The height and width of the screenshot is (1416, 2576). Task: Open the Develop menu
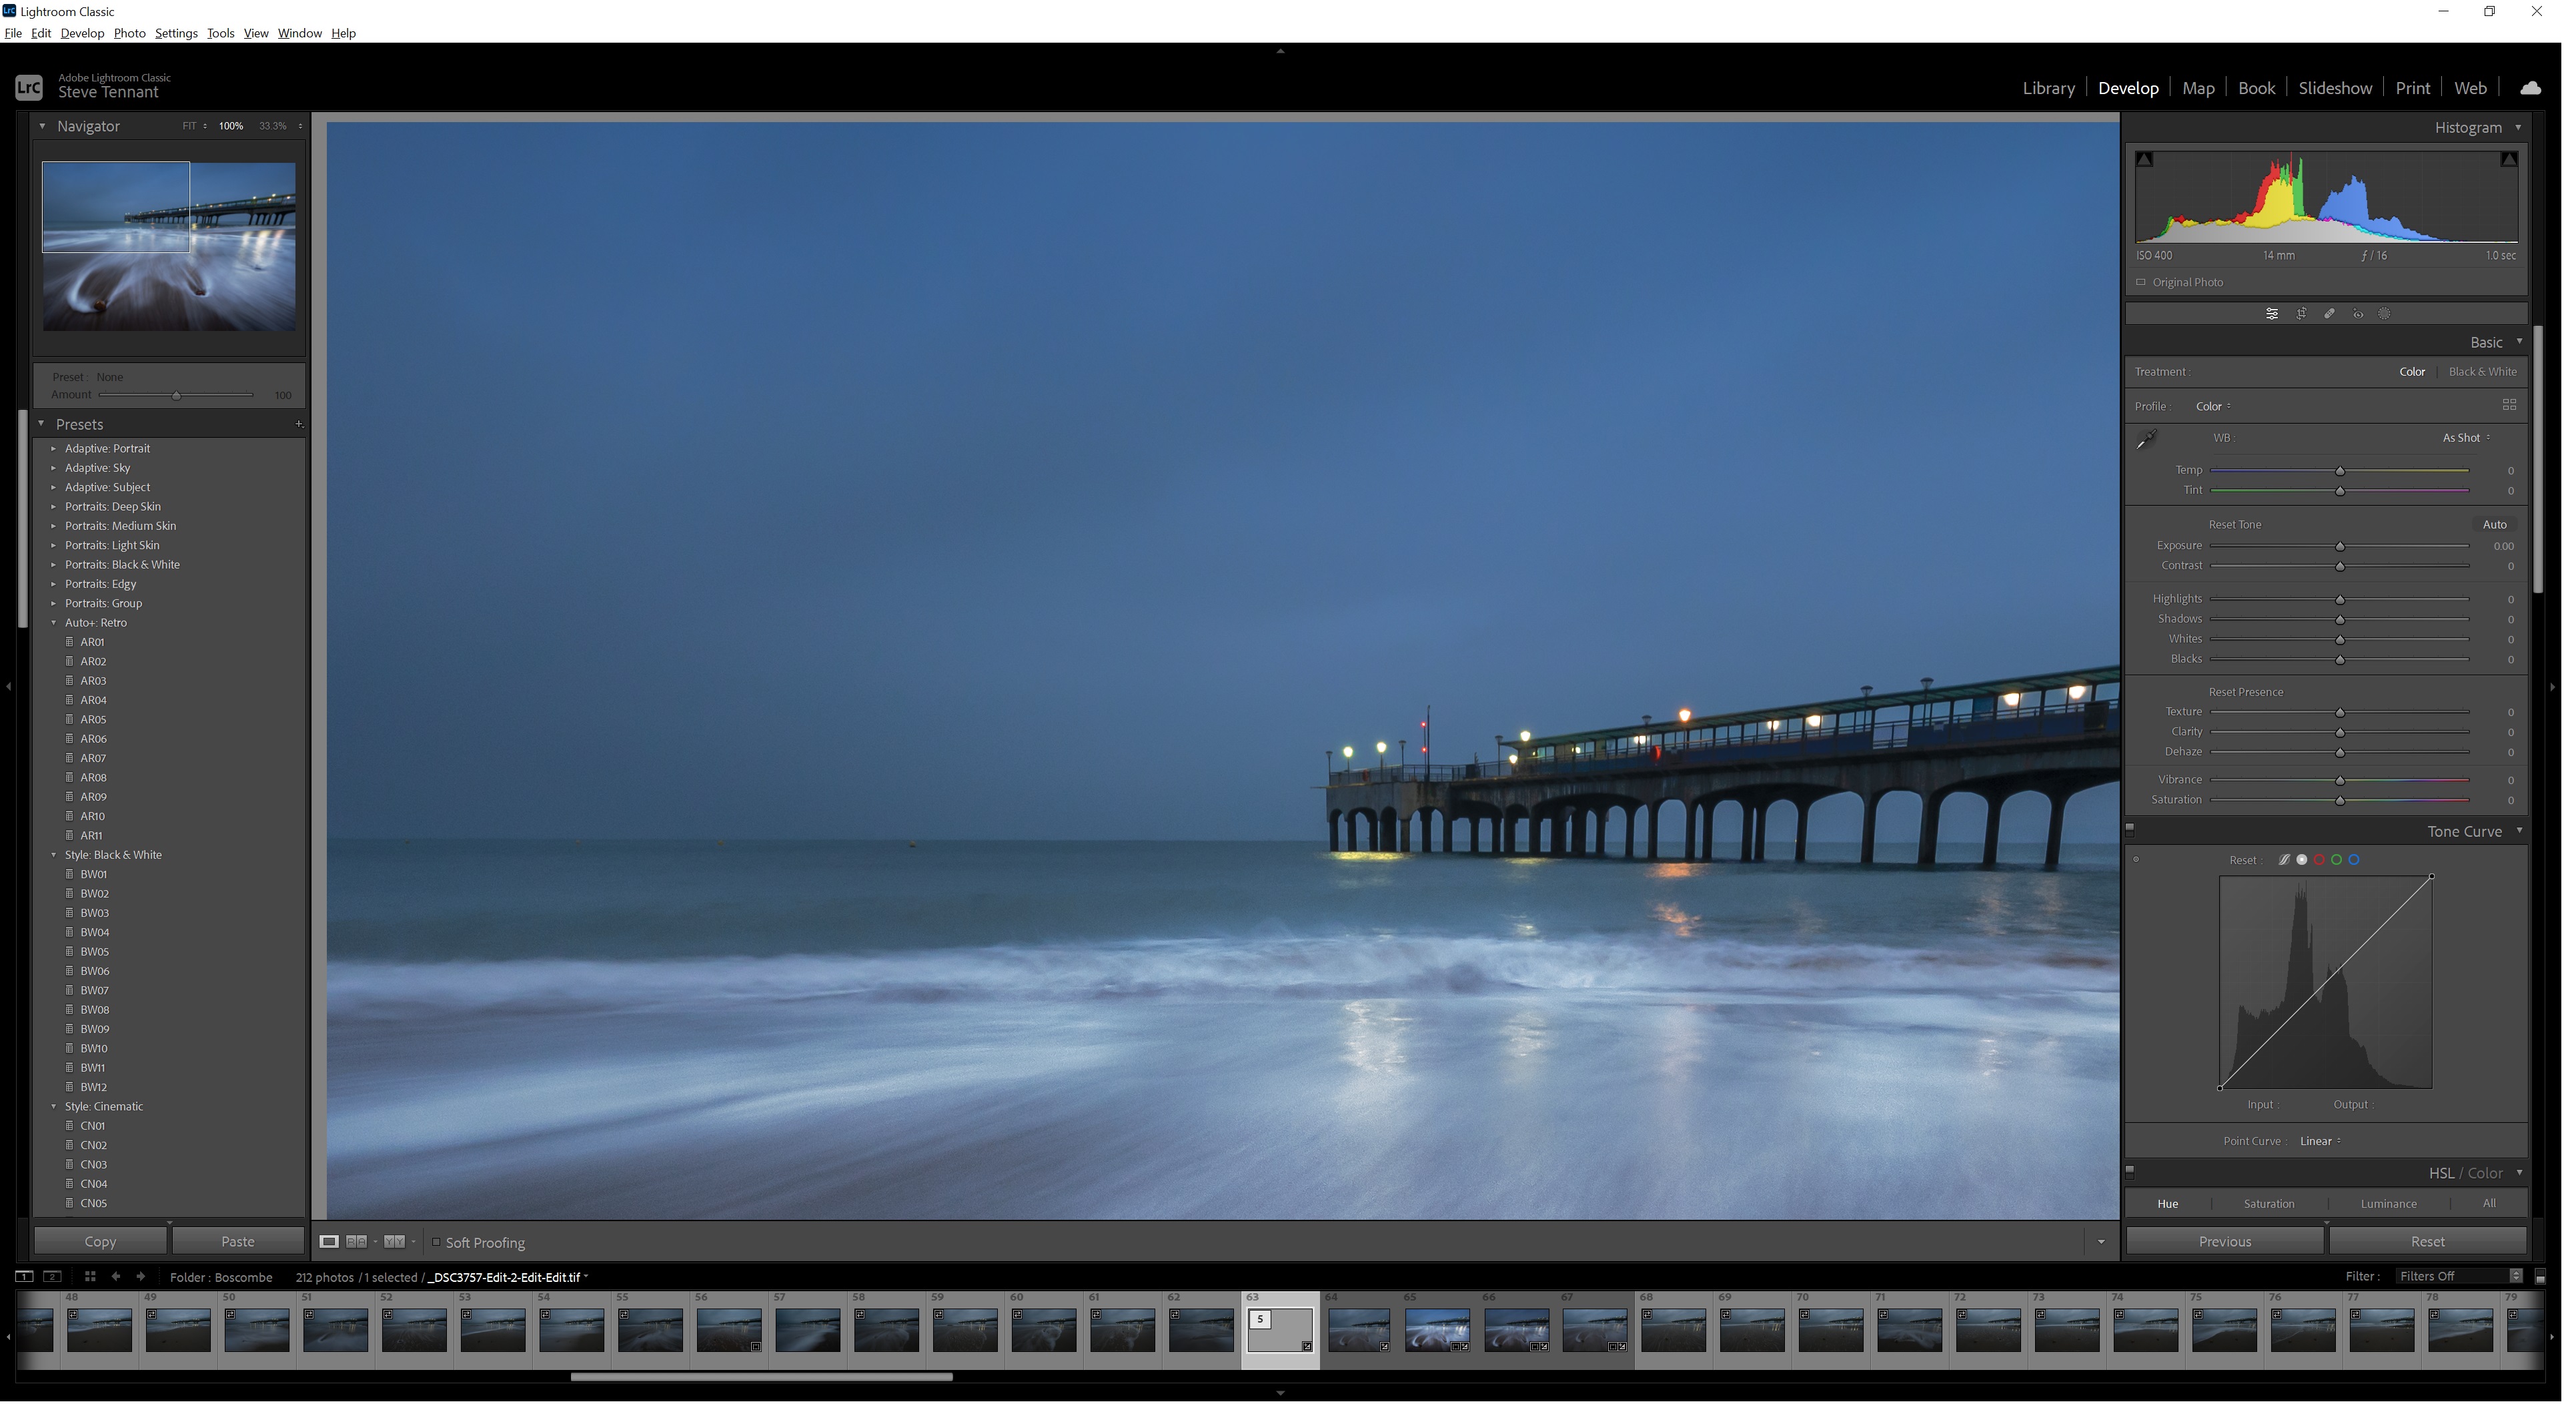(x=82, y=33)
